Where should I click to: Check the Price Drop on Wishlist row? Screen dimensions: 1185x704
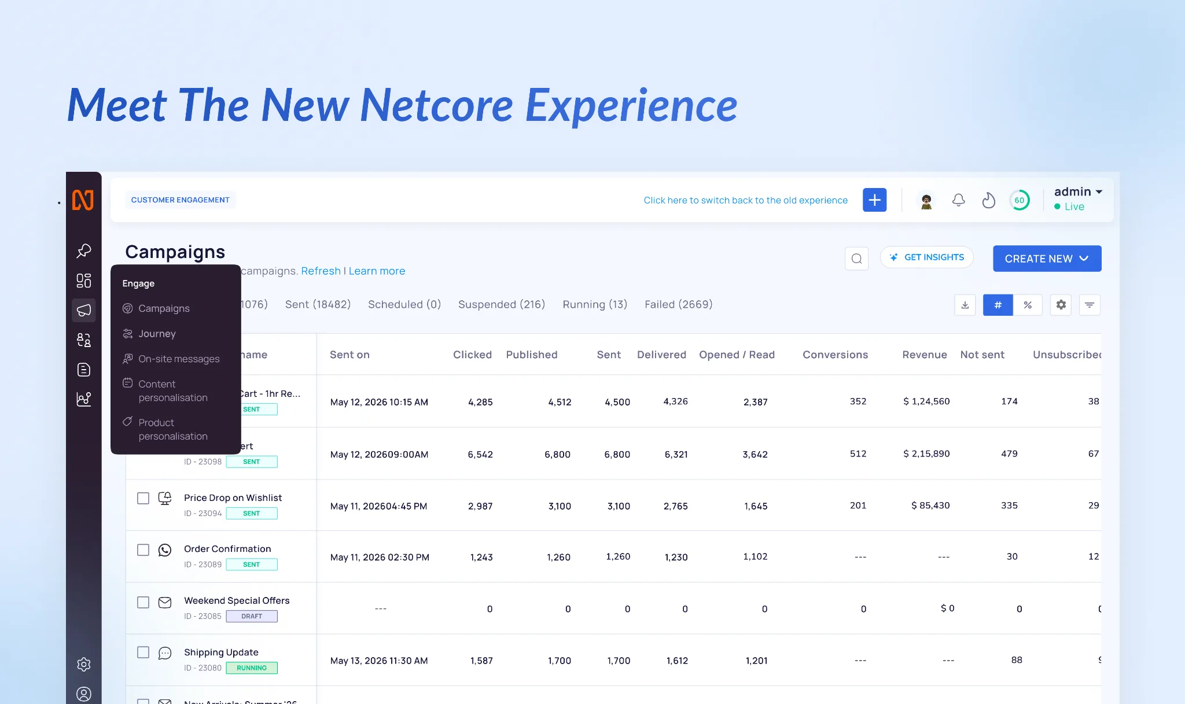tap(143, 498)
